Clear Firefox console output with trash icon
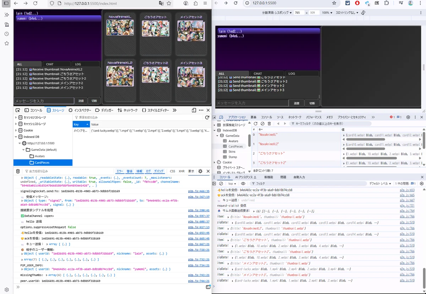The width and height of the screenshot is (426, 294). tap(18, 171)
